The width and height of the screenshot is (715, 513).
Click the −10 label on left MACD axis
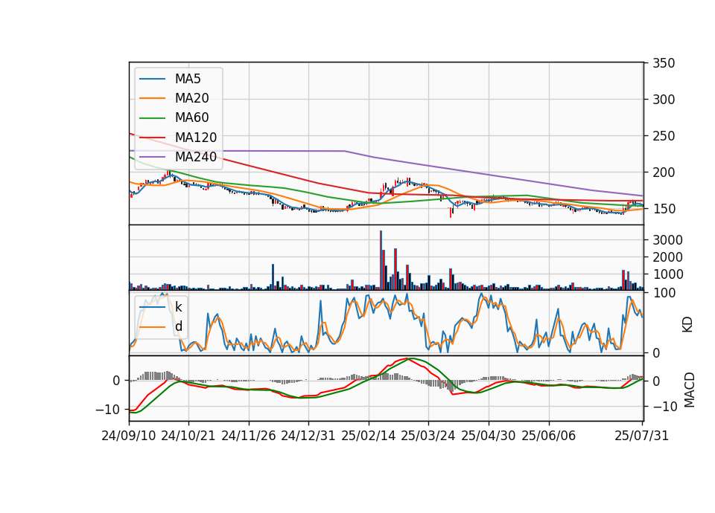108,410
